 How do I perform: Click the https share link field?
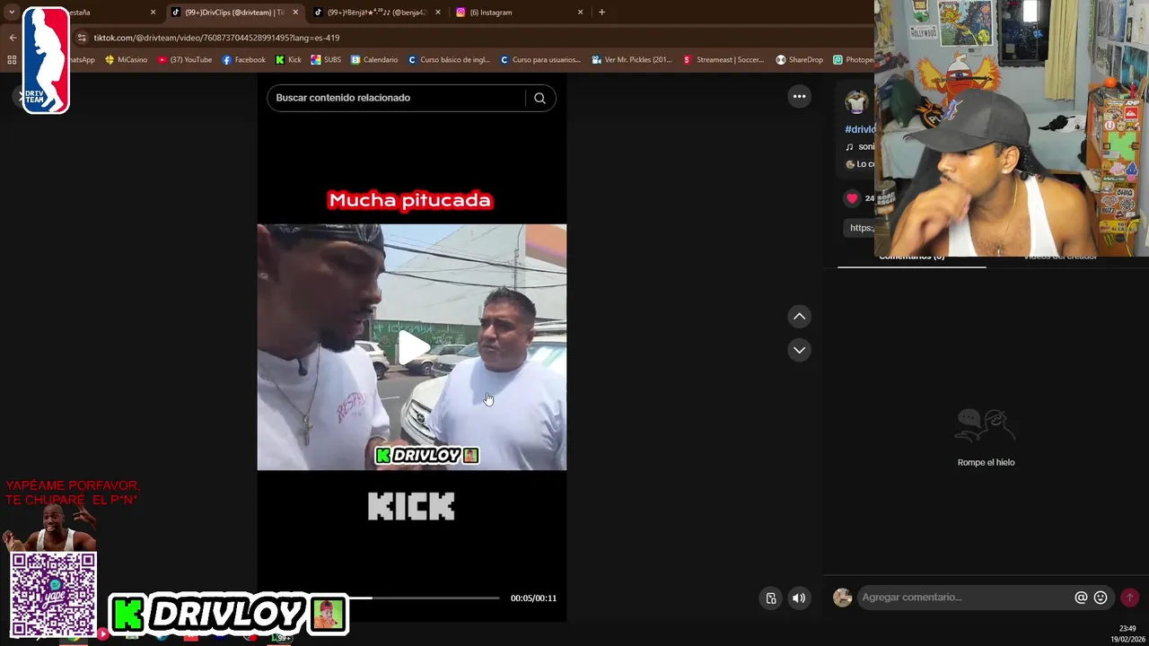(861, 228)
